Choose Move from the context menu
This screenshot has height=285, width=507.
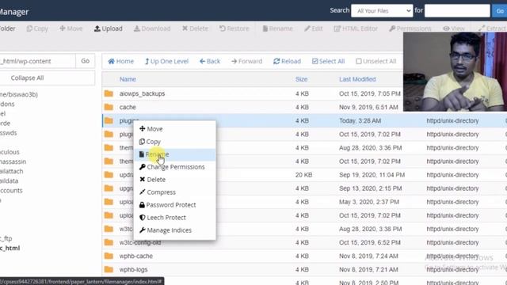(x=174, y=128)
